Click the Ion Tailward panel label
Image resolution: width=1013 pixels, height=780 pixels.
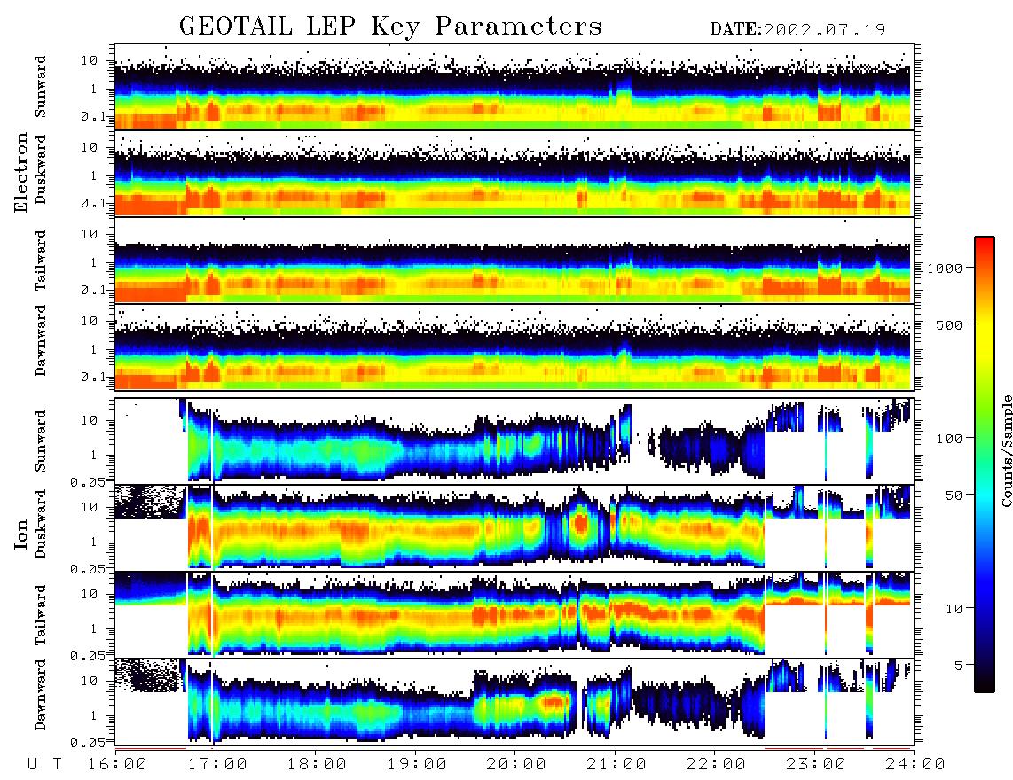point(40,615)
